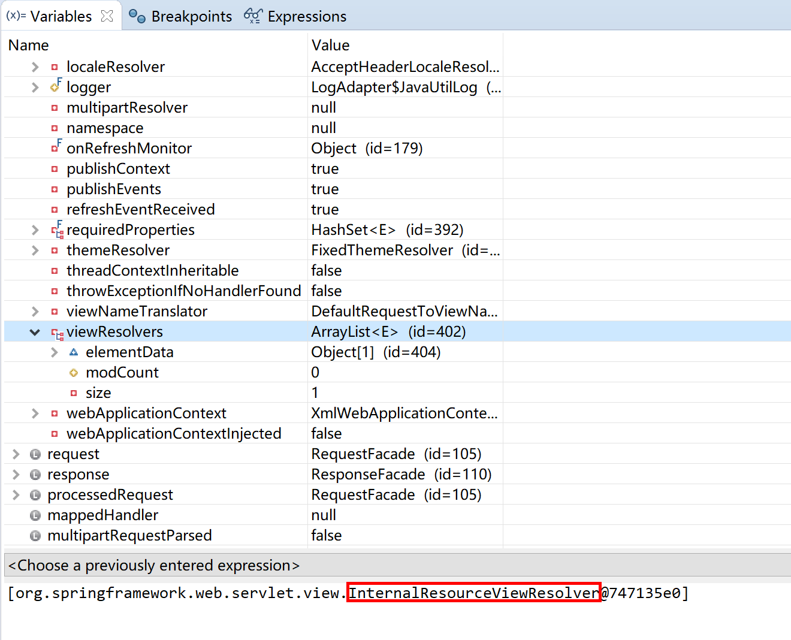Open the Expressions tab
This screenshot has height=640, width=791.
[x=295, y=16]
